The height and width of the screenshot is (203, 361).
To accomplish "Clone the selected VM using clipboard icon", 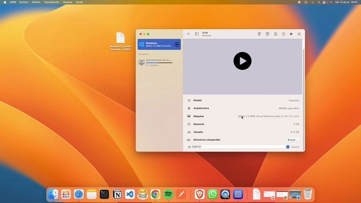I will (x=267, y=34).
